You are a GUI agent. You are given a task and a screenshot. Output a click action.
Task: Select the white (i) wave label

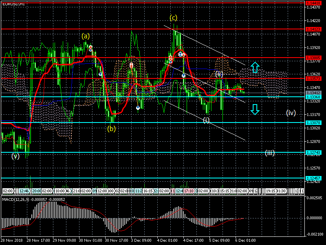pyautogui.click(x=207, y=120)
